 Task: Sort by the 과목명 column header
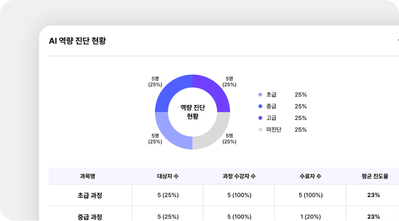88,176
